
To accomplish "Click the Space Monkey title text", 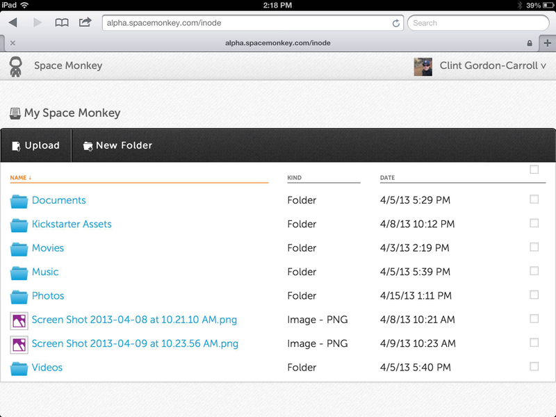I will [x=68, y=65].
